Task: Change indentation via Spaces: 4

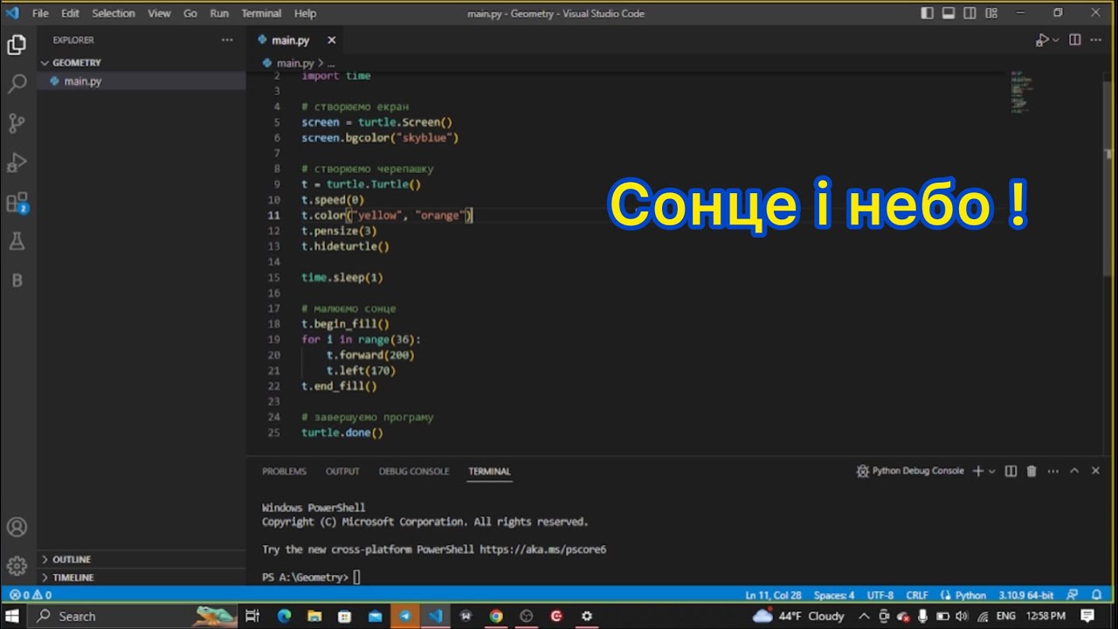Action: pyautogui.click(x=834, y=595)
